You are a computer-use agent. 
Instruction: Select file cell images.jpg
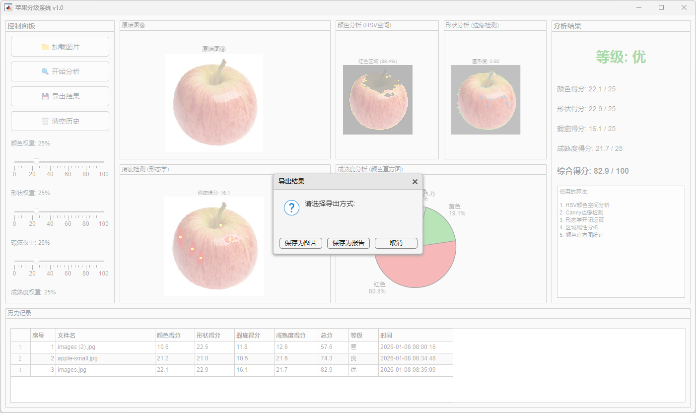click(105, 370)
